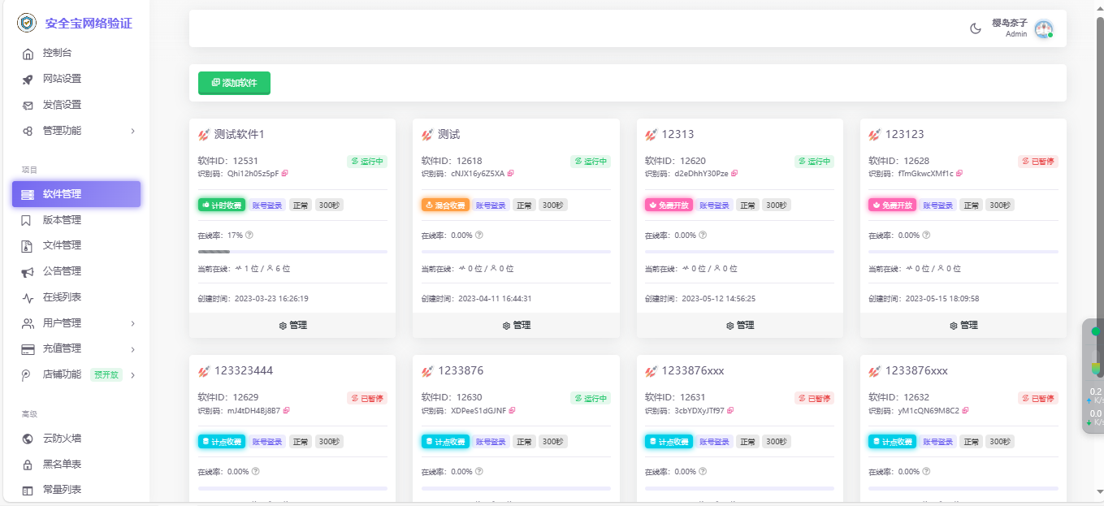This screenshot has width=1104, height=506.
Task: Click 12313 card online rate progress bar
Action: point(740,252)
